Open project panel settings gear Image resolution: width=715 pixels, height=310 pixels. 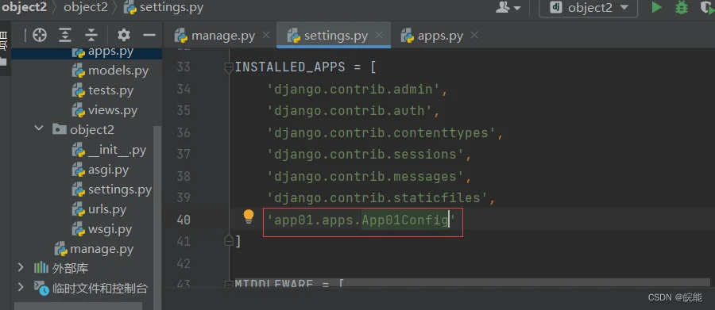[124, 35]
